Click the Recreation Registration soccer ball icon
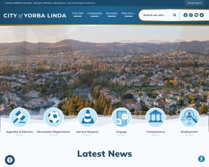This screenshot has width=209, height=167. click(x=54, y=117)
